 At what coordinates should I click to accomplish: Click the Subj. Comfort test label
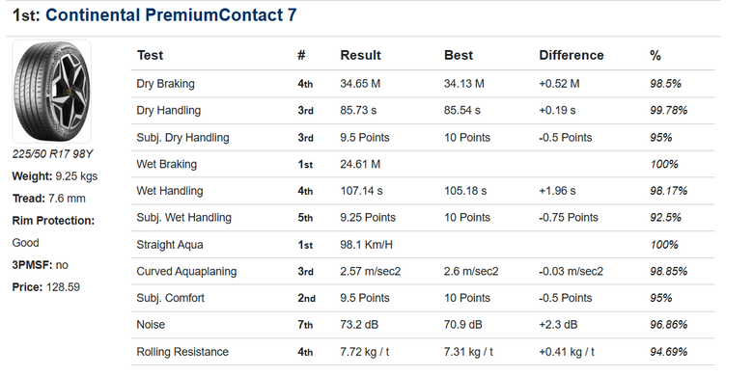click(171, 298)
